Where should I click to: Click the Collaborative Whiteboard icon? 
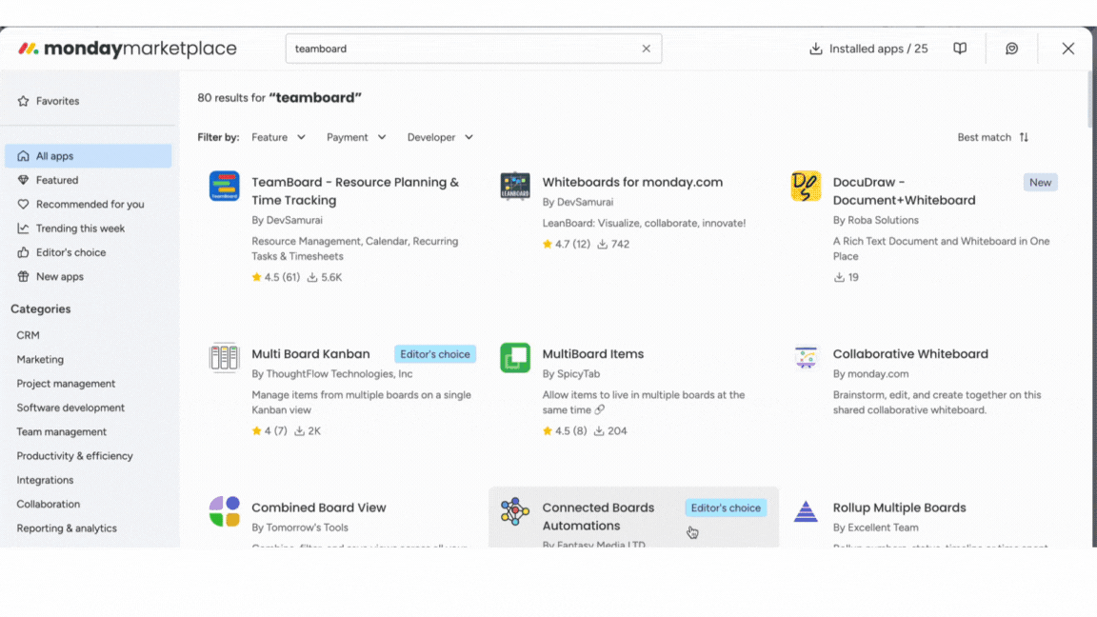point(806,357)
